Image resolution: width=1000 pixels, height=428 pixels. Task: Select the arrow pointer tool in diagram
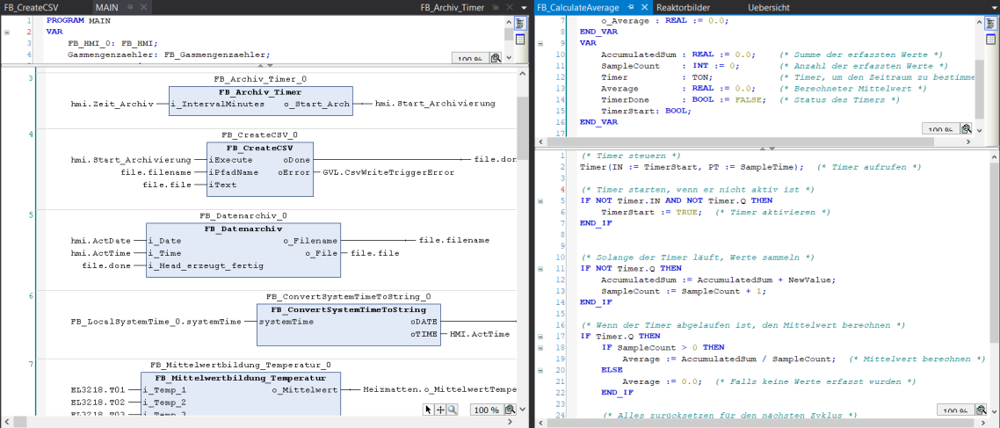(x=429, y=410)
